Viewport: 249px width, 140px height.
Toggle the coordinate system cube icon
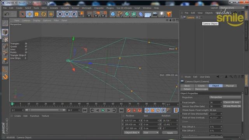pos(81,14)
